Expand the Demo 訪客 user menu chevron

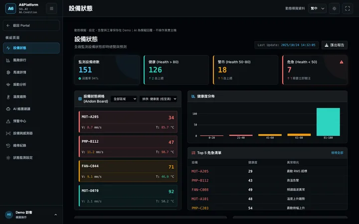pos(56,215)
